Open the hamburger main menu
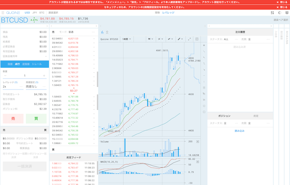The width and height of the screenshot is (290, 185). point(3,13)
